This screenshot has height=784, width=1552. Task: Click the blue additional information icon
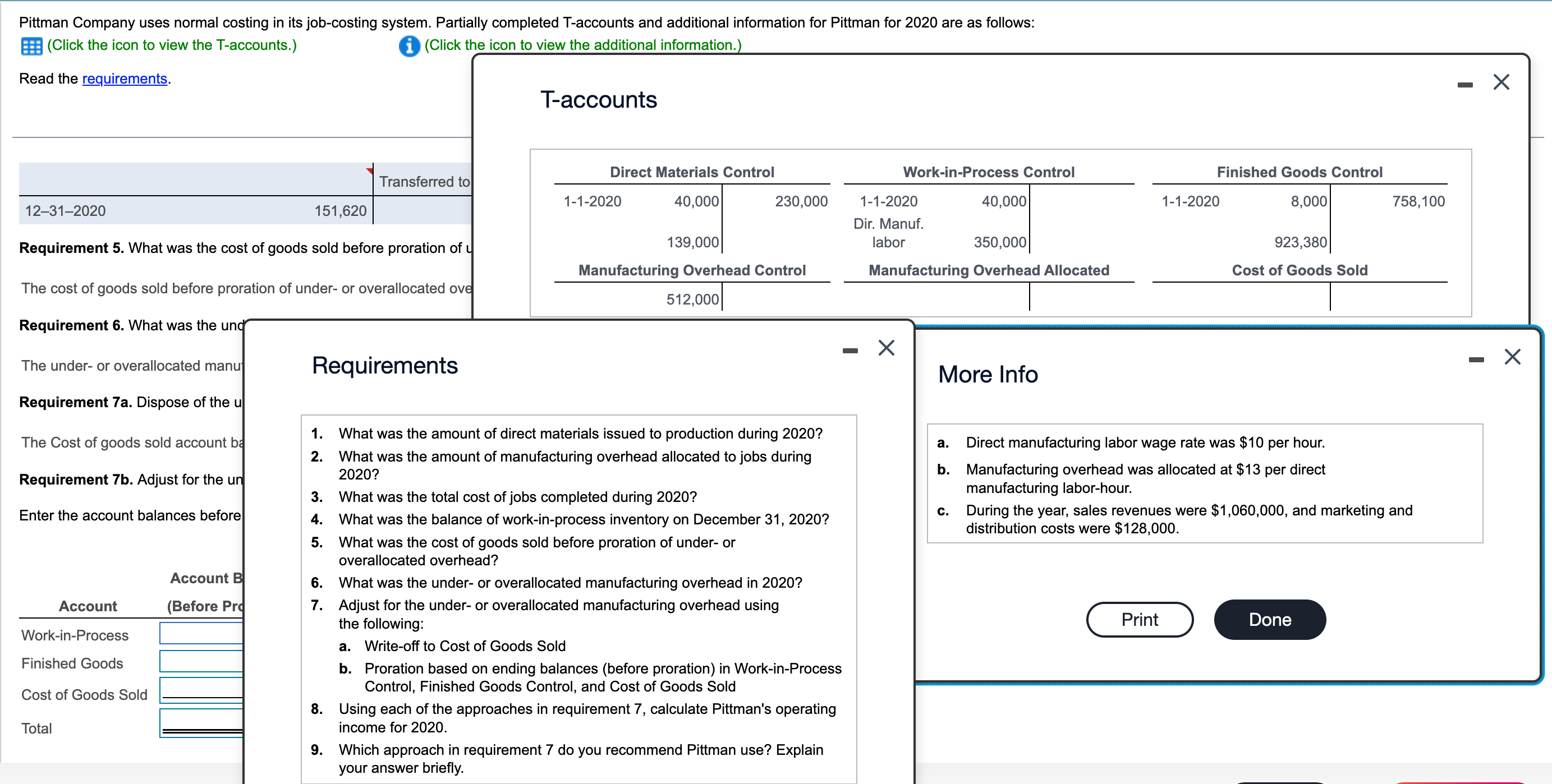click(409, 46)
